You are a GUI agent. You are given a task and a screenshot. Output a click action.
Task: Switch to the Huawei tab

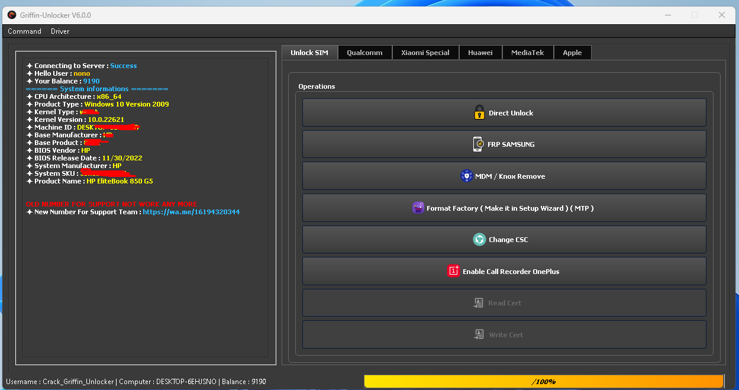(480, 53)
